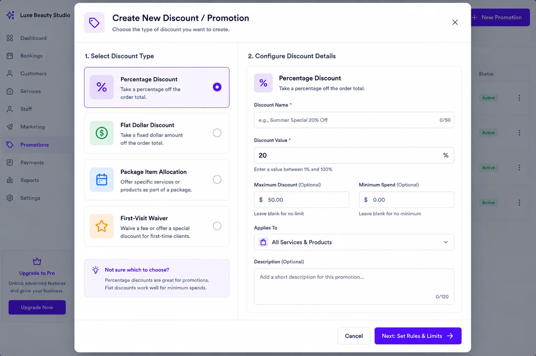Click the Description text area
This screenshot has width=536, height=356.
354,286
